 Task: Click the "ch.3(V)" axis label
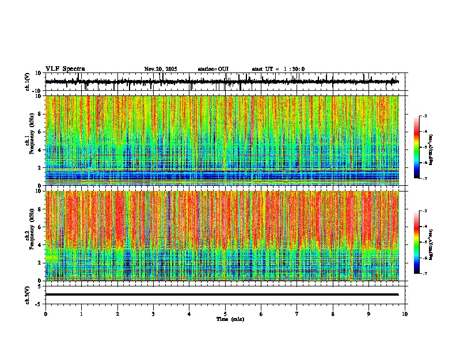(x=28, y=295)
